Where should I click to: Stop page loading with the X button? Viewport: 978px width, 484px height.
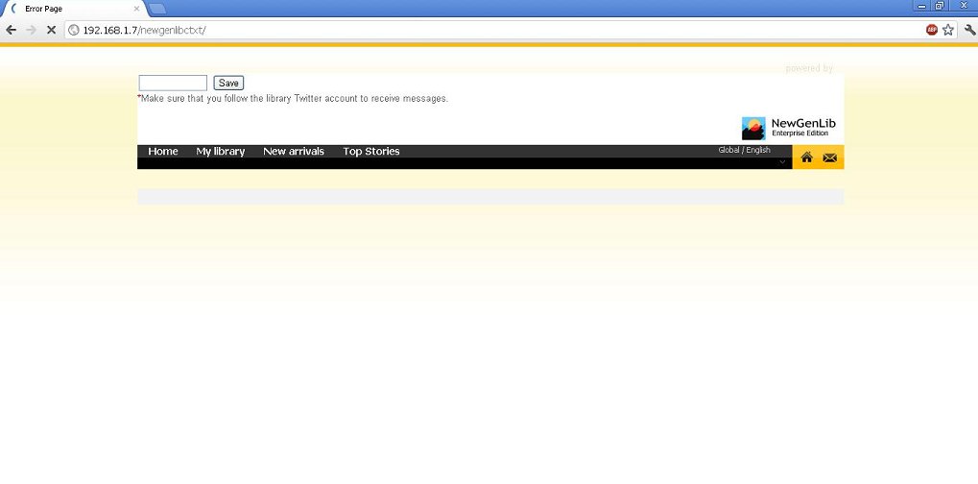(x=51, y=30)
